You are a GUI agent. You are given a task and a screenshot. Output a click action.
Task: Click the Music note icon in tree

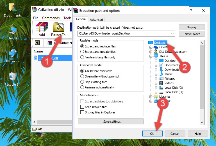click(161, 74)
